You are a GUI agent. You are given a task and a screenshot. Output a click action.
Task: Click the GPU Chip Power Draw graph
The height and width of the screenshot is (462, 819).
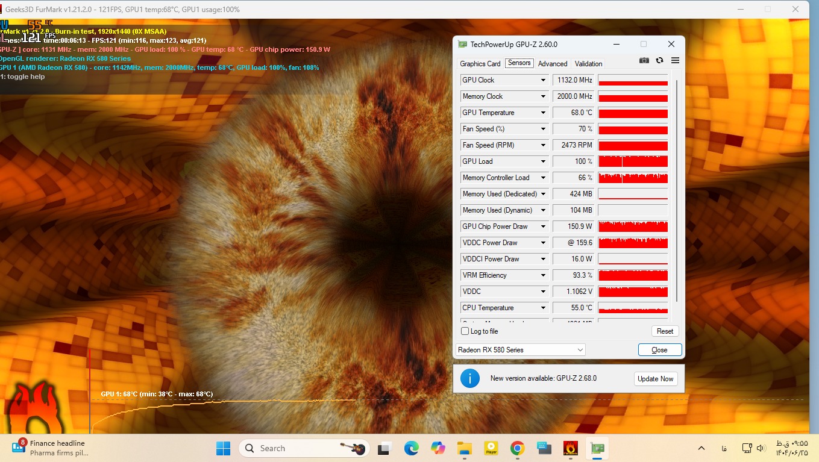point(633,226)
